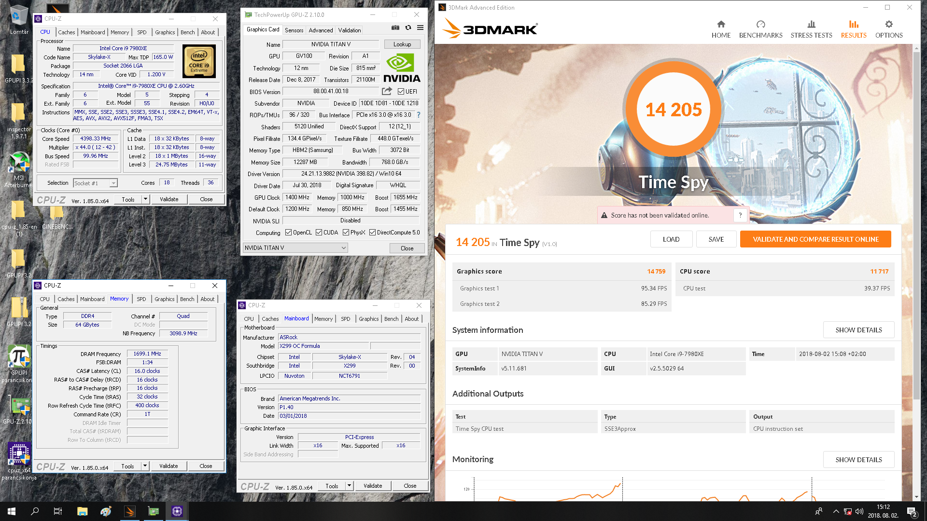Open Bench tab in Mainboard CPU-Z window
Viewport: 927px width, 521px height.
(x=392, y=319)
